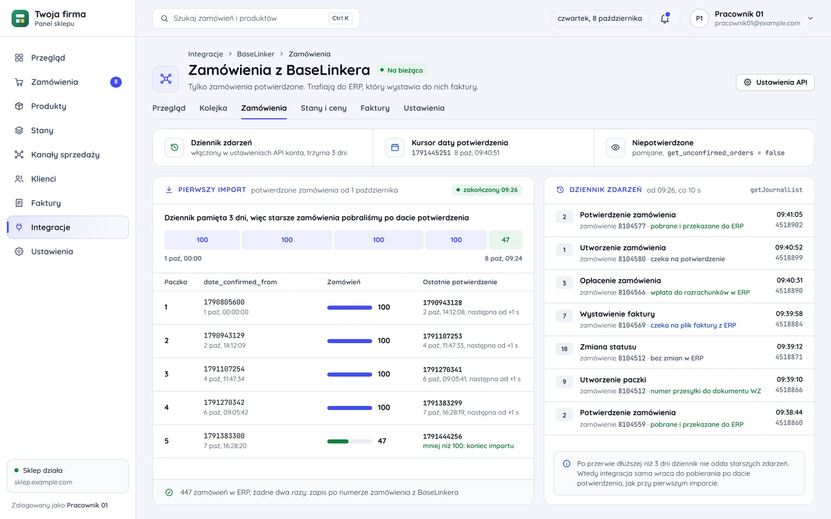
Task: Open Zamówienia in the sidebar
Action: tap(68, 82)
